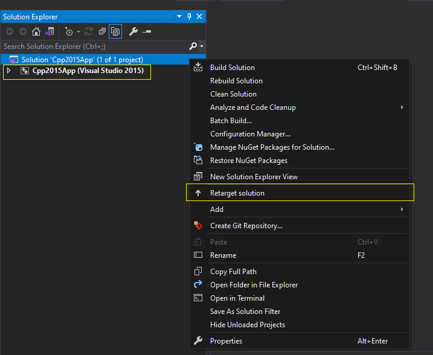This screenshot has width=433, height=355.
Task: Click the Back navigation arrow in Solution Explorer
Action: point(10,31)
